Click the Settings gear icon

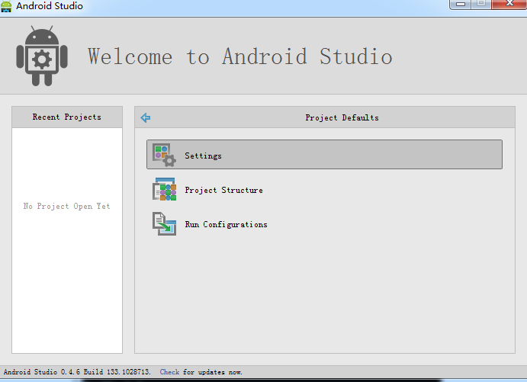[164, 155]
